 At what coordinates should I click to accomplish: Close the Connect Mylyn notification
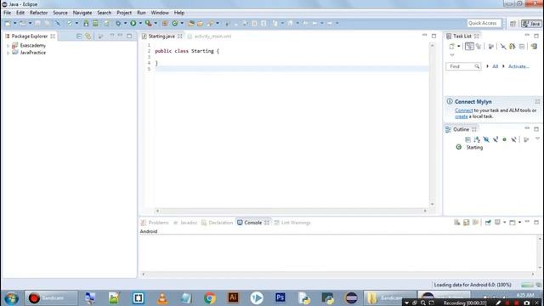pos(537,102)
